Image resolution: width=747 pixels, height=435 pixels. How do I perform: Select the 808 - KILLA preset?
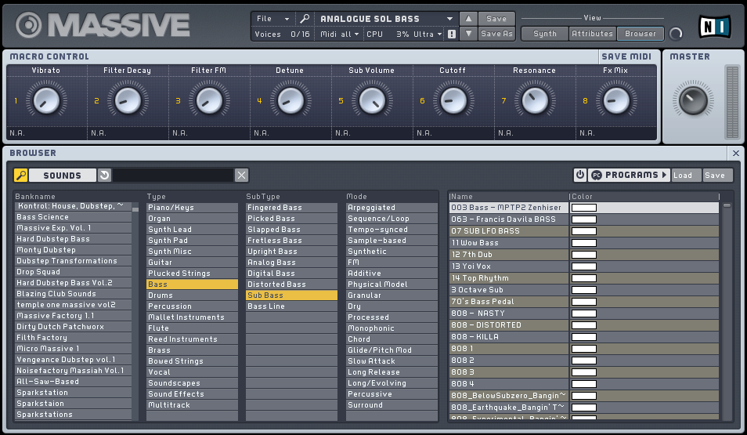point(509,337)
